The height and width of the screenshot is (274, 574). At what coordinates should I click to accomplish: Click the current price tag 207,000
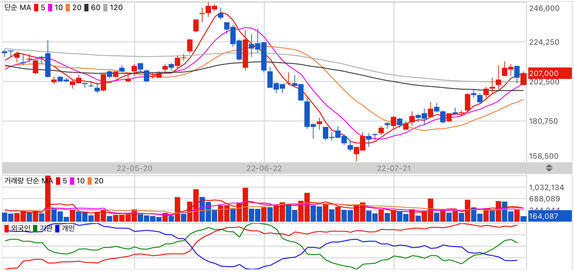pyautogui.click(x=550, y=73)
